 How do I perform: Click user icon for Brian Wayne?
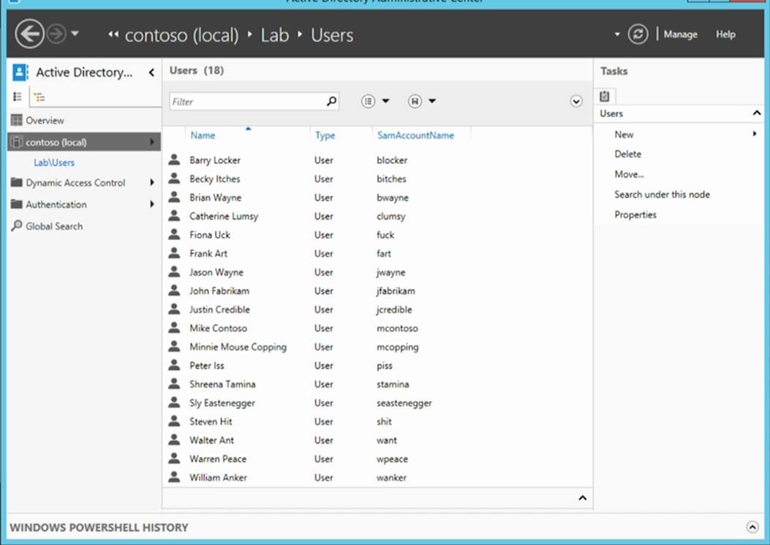click(174, 197)
